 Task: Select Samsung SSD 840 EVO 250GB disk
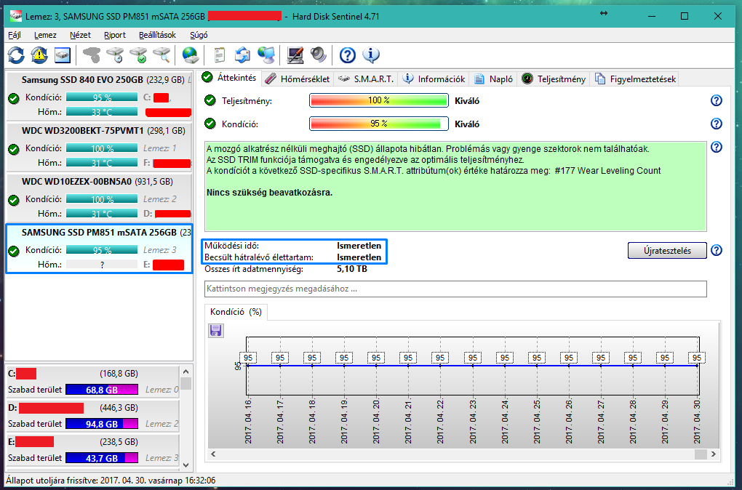coord(99,96)
